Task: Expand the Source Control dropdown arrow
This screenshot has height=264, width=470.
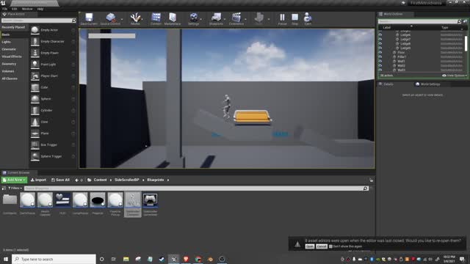Action: [x=122, y=20]
